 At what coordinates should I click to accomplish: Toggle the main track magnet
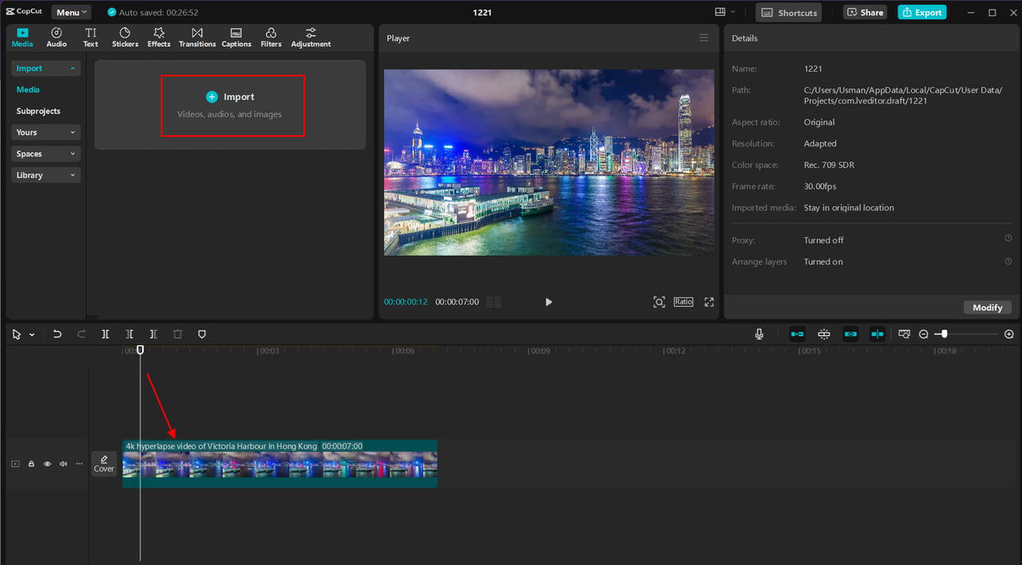click(798, 334)
